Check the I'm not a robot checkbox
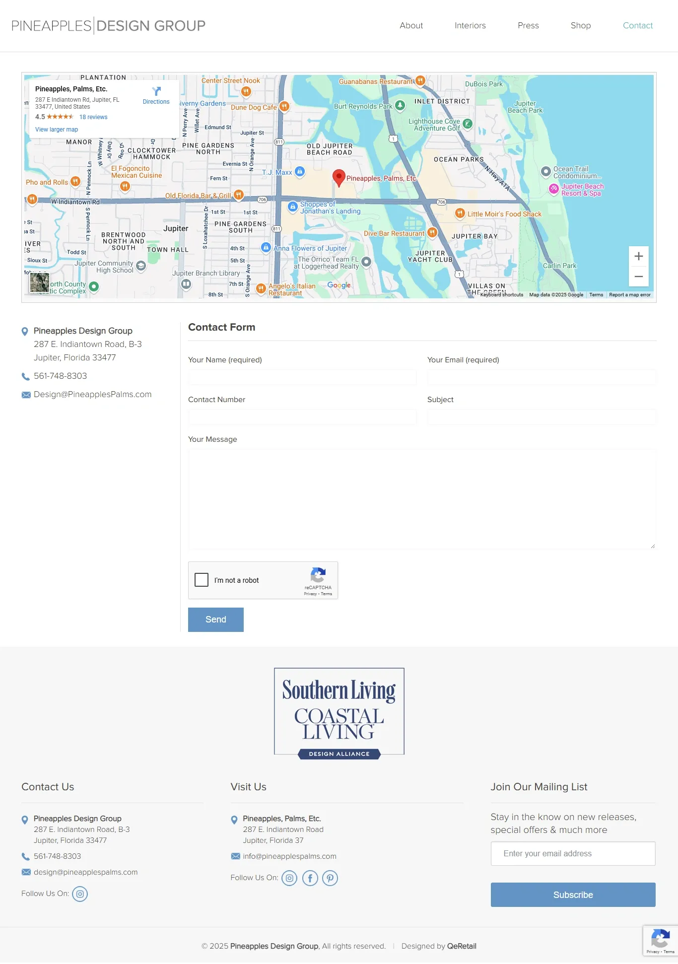The height and width of the screenshot is (964, 678). (x=202, y=580)
